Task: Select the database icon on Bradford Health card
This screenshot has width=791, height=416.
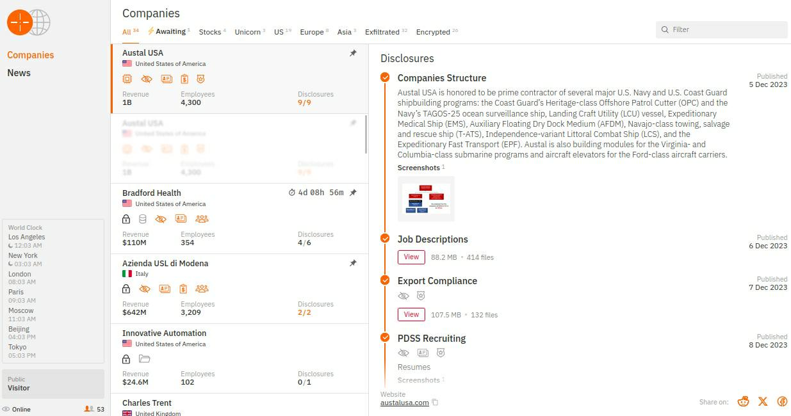Action: (x=143, y=219)
